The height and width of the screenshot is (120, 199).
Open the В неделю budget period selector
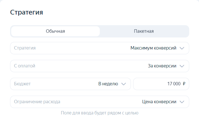(108, 84)
